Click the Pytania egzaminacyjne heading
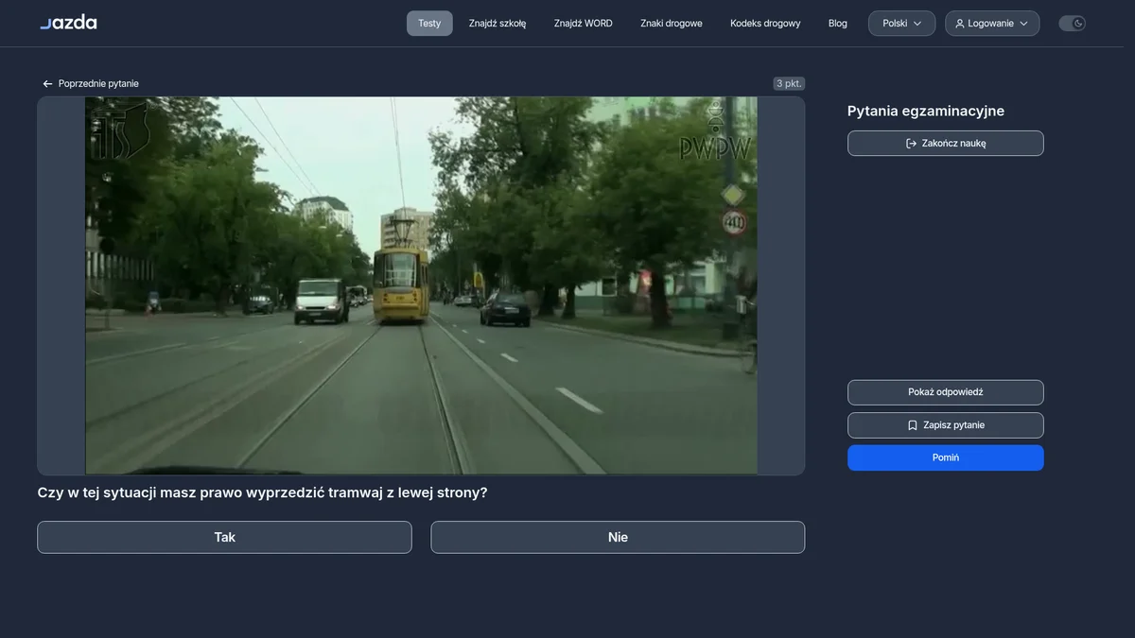 tap(926, 111)
